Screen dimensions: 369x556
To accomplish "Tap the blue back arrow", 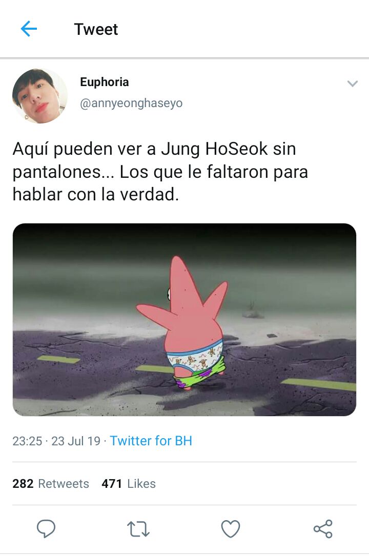I will (29, 29).
